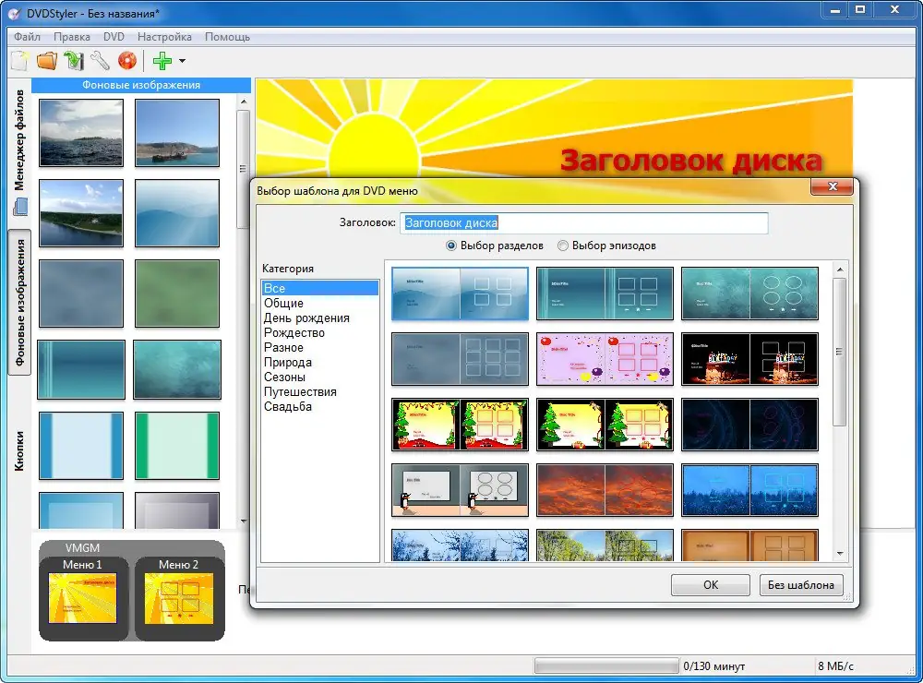Expand the dropdown arrow beside the plus icon
Viewport: 923px width, 683px height.
click(182, 61)
